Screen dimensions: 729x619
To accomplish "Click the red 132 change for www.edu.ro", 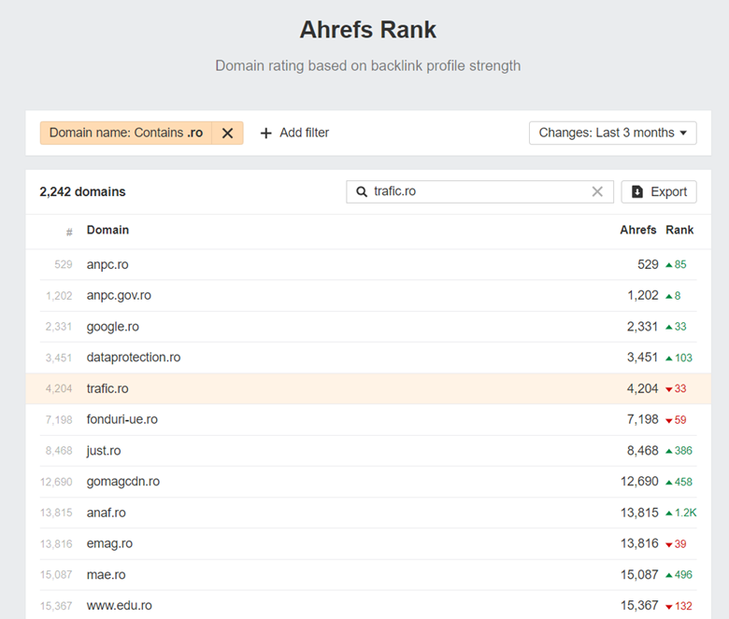I will pos(679,606).
